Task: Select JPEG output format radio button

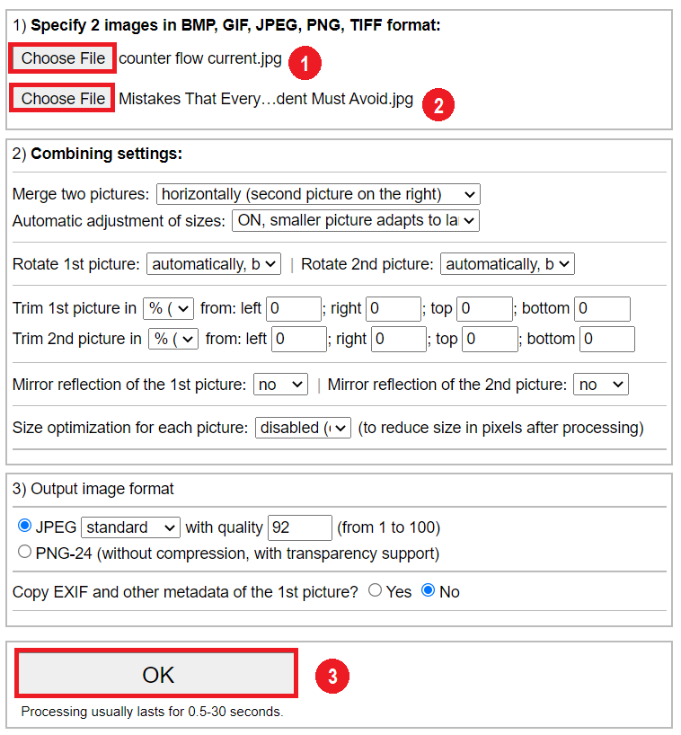Action: click(24, 526)
